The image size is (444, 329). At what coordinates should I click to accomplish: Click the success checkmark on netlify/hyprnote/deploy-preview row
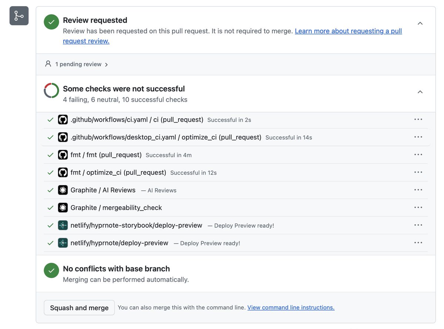[50, 243]
